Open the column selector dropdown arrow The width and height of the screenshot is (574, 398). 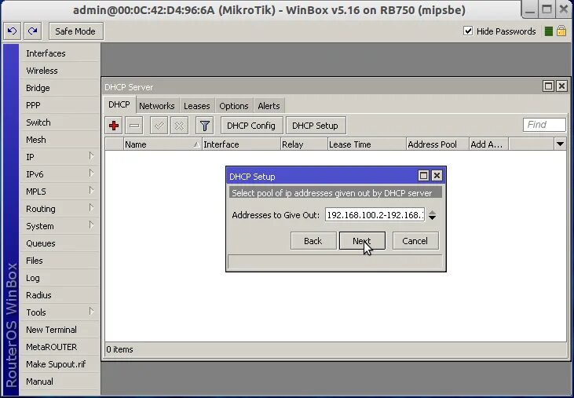coord(560,144)
